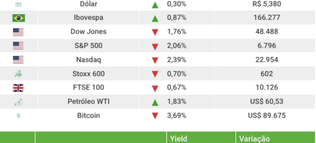This screenshot has width=316, height=143.
Task: Click the Ibovespa value 166.277
Action: [267, 18]
